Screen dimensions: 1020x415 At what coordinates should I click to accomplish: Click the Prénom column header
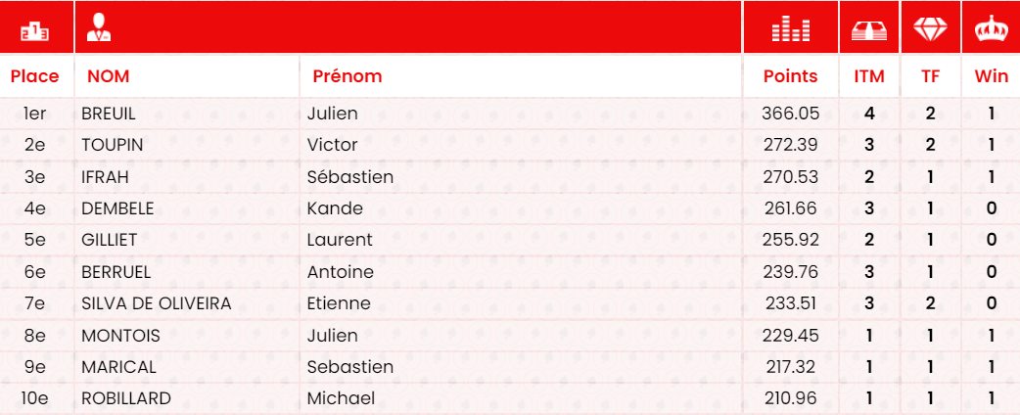click(x=348, y=76)
